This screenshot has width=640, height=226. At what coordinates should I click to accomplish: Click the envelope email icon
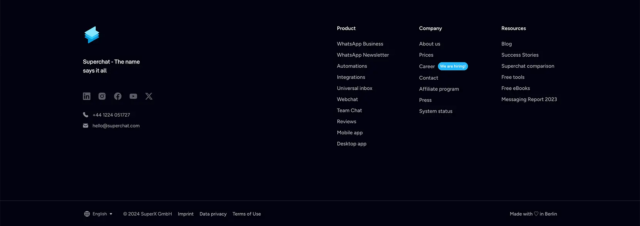pyautogui.click(x=86, y=126)
